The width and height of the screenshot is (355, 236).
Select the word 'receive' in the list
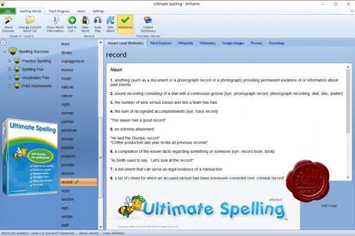tap(67, 173)
